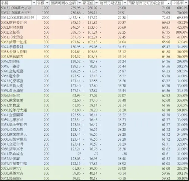The image size is (189, 181).
Task: Select cell 5058.歡樂賓果
Action: tap(19, 100)
